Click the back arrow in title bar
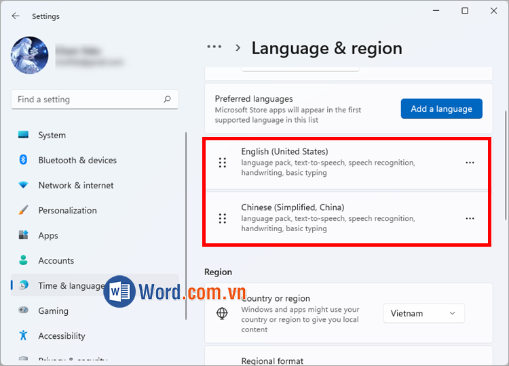Viewport: 509px width, 366px height. tap(16, 16)
